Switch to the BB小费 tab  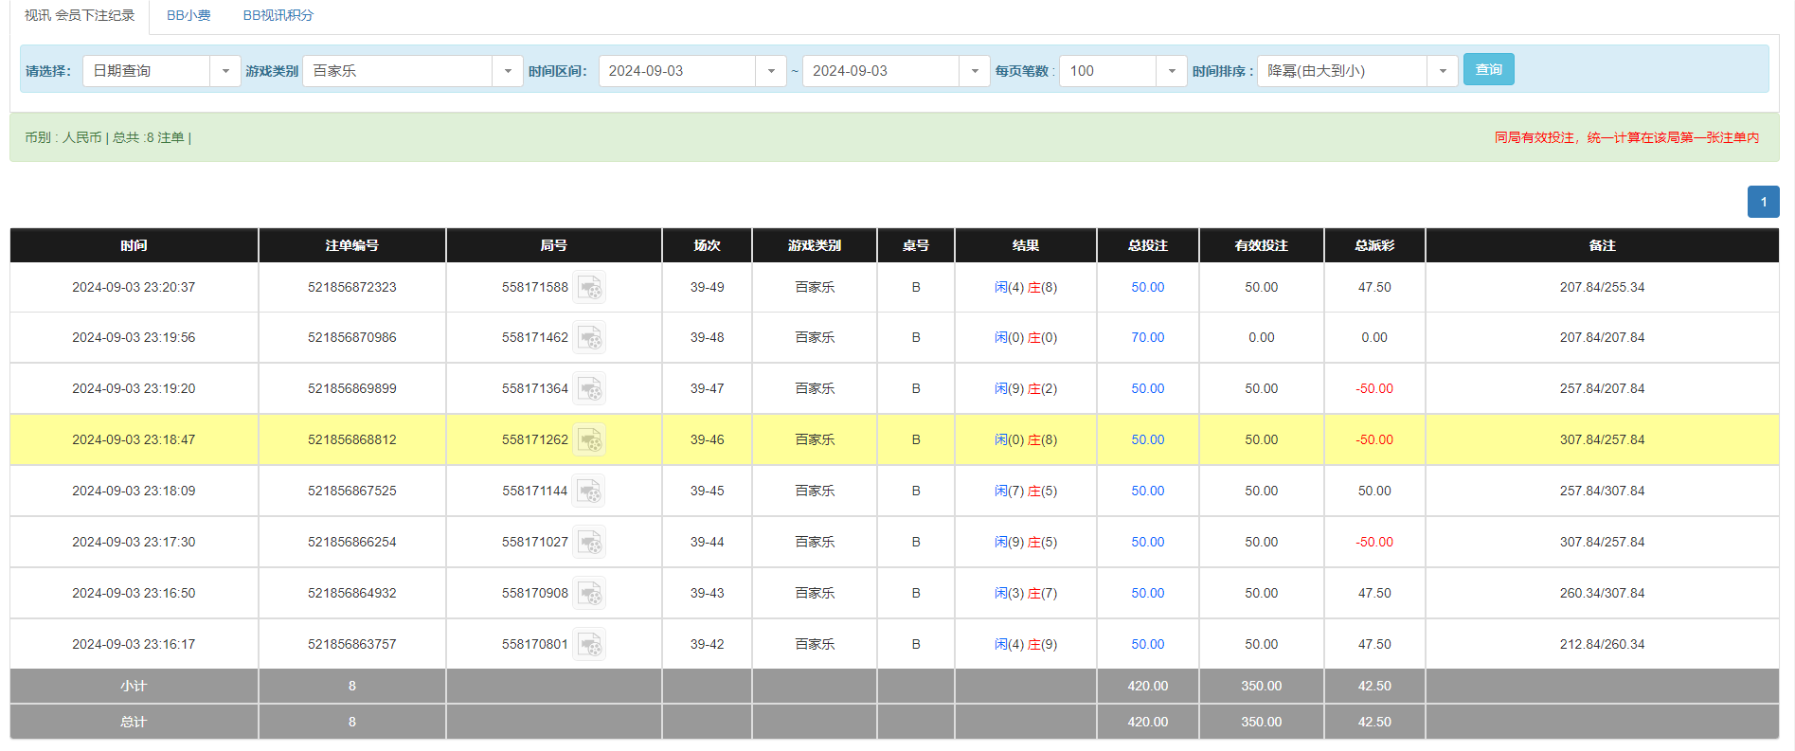(188, 15)
